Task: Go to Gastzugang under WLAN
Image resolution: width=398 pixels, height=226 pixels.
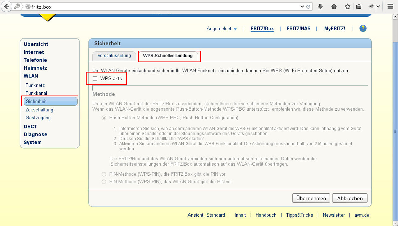Action: point(38,118)
